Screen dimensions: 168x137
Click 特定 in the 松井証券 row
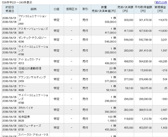tap(57, 119)
